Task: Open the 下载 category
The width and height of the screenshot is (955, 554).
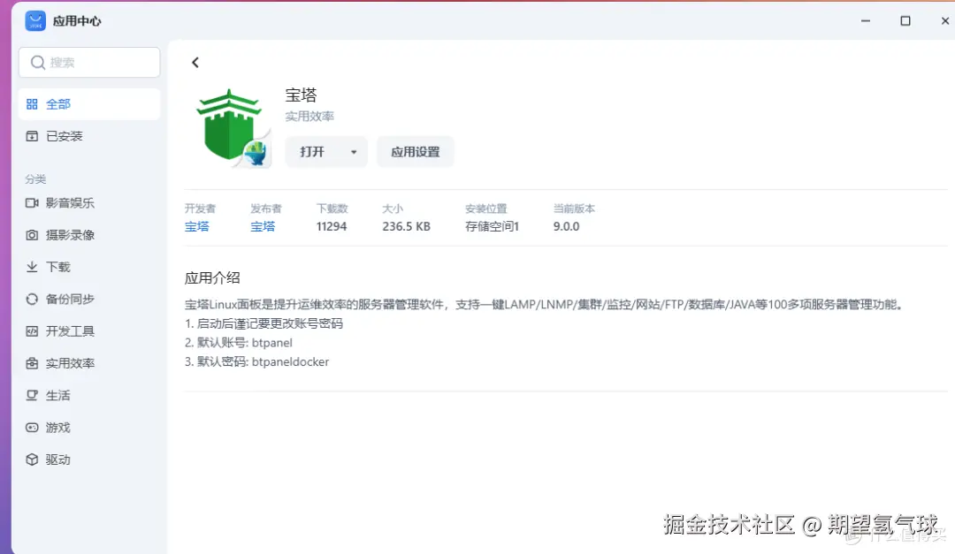Action: tap(89, 267)
